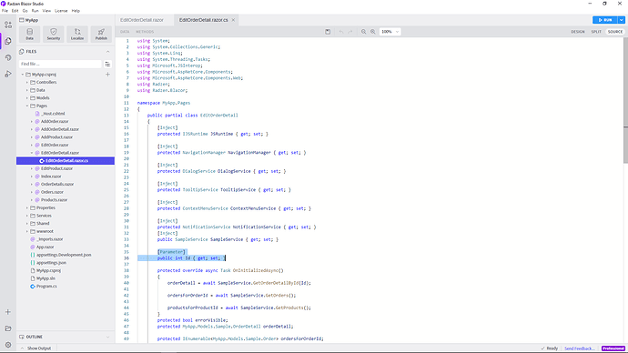Expand the Controllers folder
The image size is (628, 353).
[27, 83]
